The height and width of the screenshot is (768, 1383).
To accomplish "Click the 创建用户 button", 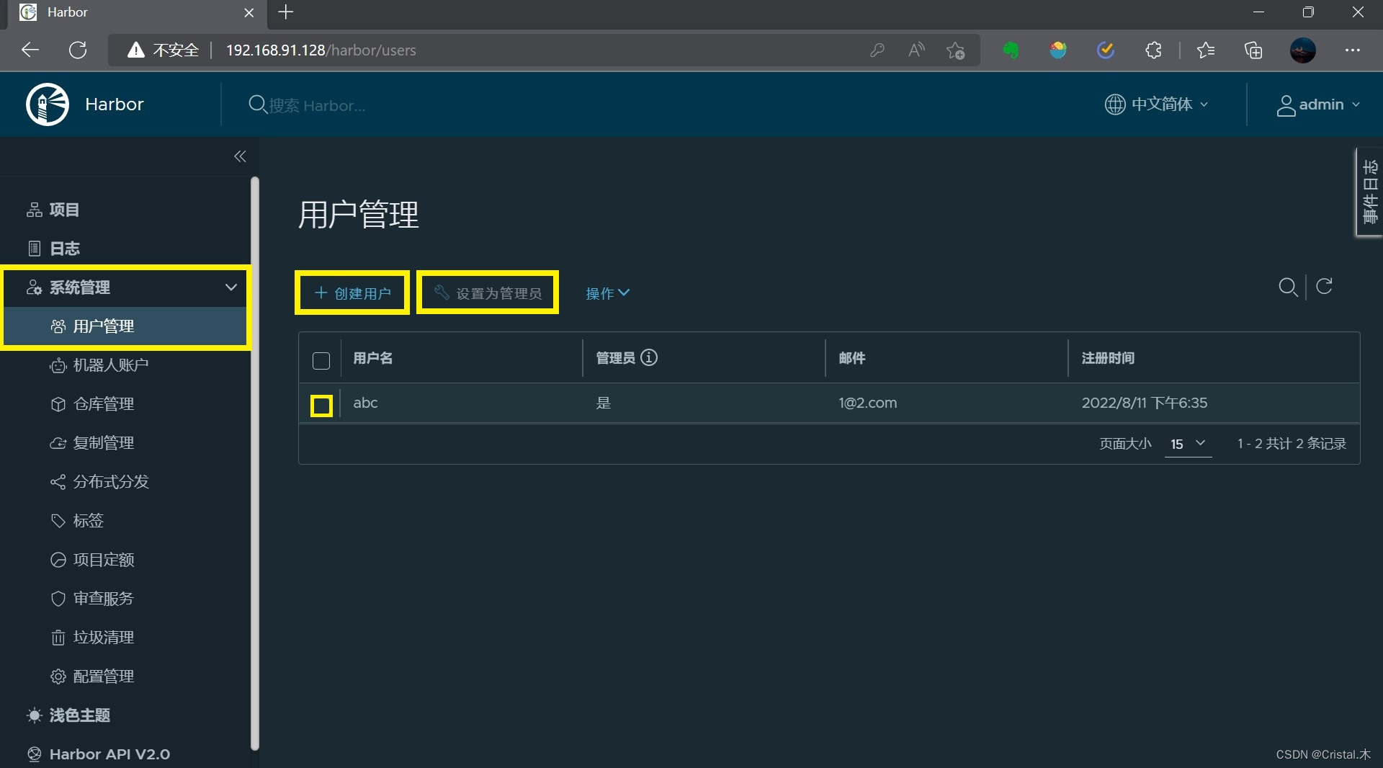I will pos(352,293).
